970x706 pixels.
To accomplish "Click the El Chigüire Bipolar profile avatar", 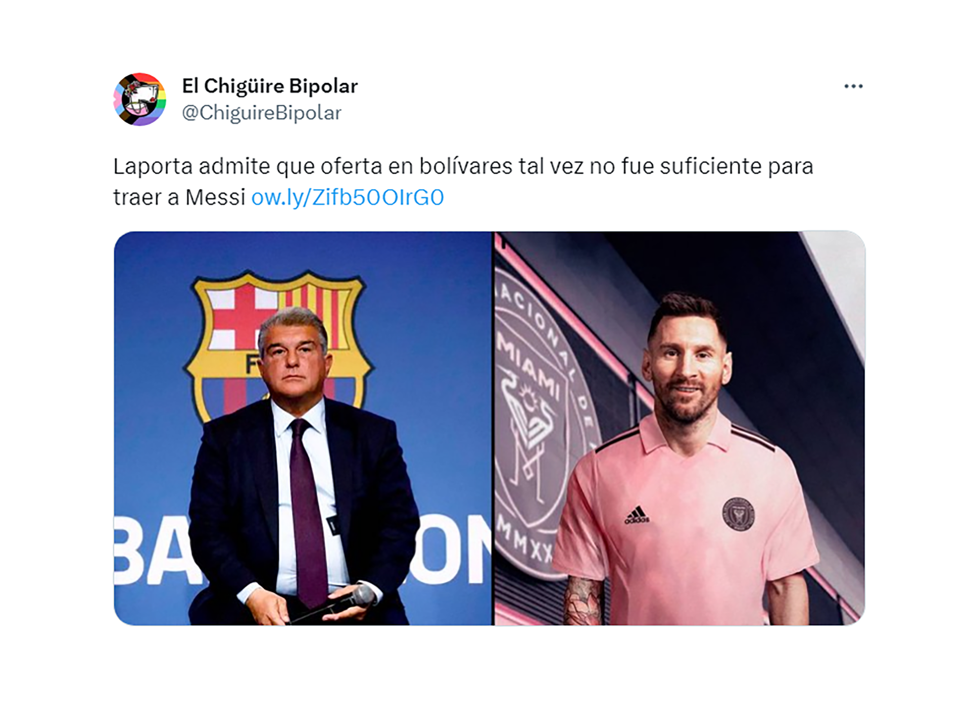I will [139, 99].
